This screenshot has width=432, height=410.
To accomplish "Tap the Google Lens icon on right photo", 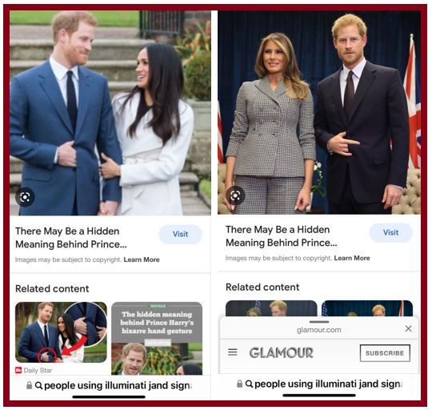I will click(235, 195).
